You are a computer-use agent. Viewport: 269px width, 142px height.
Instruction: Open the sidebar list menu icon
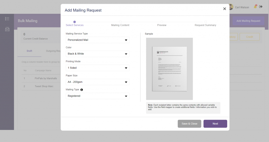click(x=7, y=19)
